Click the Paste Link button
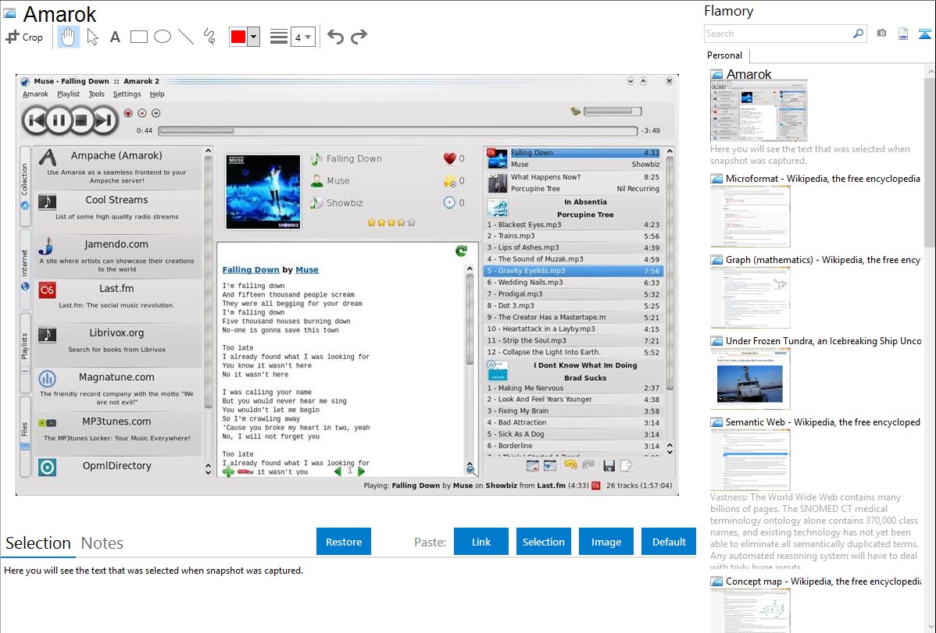This screenshot has height=633, width=936. coord(481,542)
